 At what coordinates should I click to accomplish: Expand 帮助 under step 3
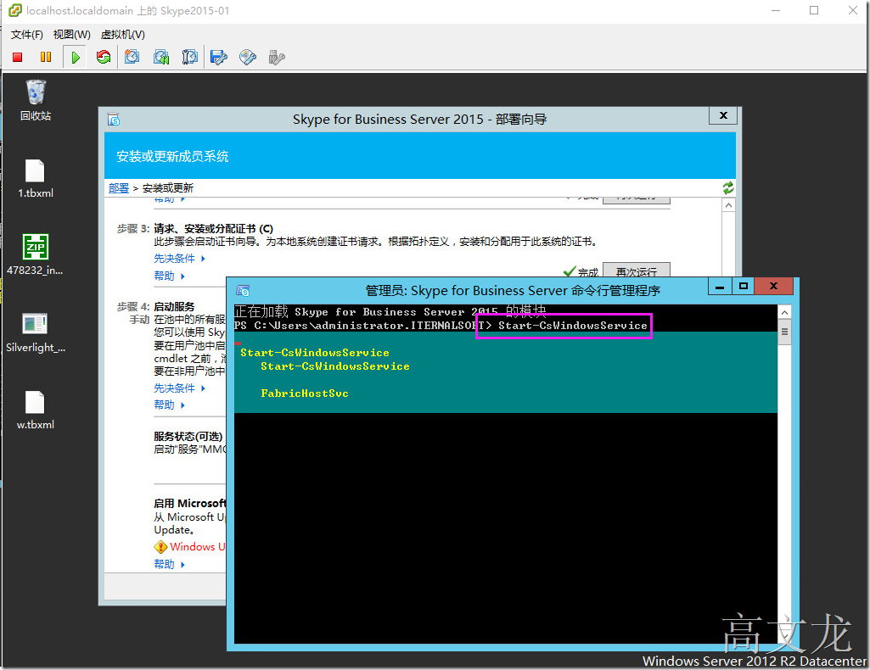coord(169,276)
